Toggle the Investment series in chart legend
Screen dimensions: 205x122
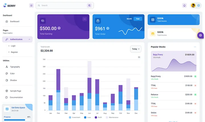click(75, 117)
